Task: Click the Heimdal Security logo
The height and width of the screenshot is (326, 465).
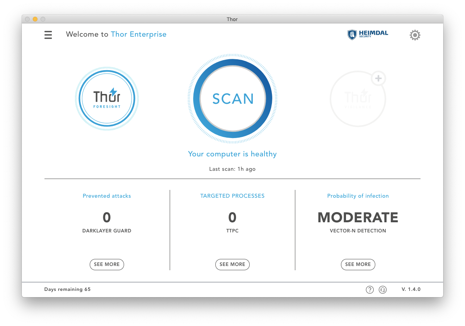Action: tap(368, 34)
